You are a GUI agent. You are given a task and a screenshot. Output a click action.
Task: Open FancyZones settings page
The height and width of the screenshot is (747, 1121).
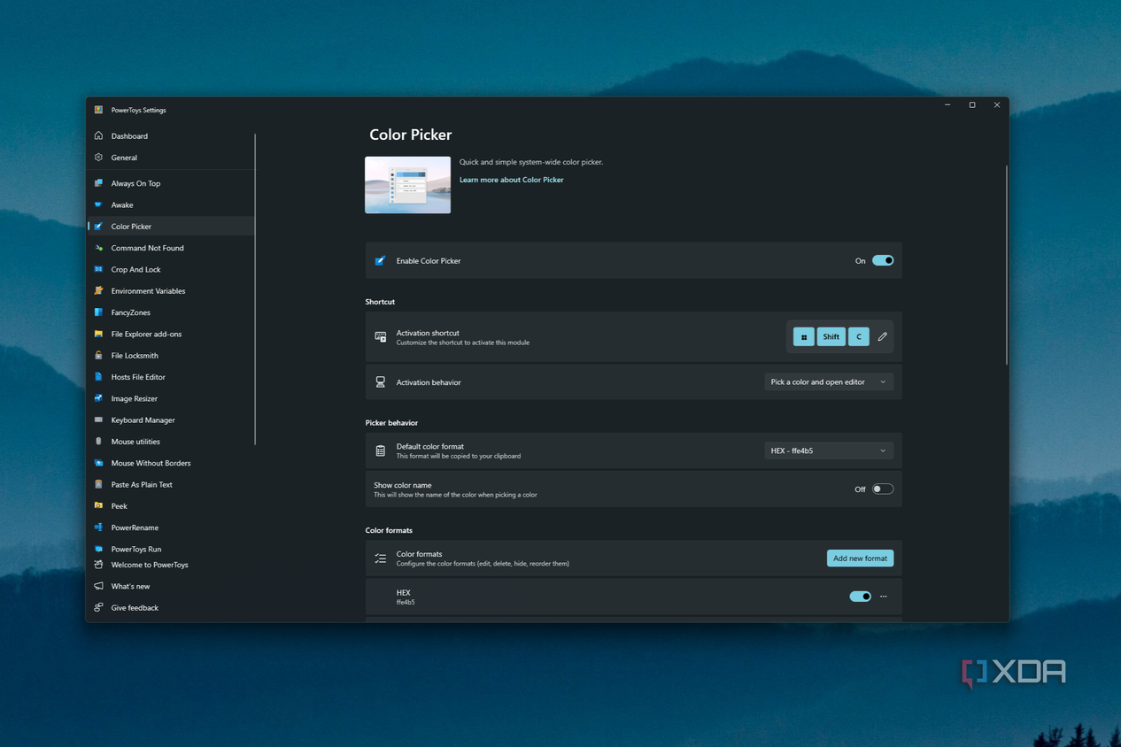(x=172, y=312)
